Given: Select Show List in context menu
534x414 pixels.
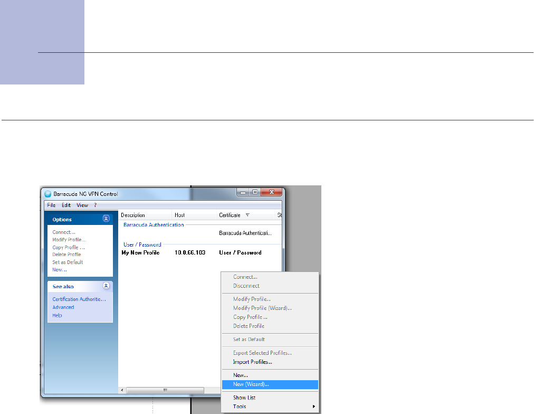Looking at the screenshot, I should [270, 398].
